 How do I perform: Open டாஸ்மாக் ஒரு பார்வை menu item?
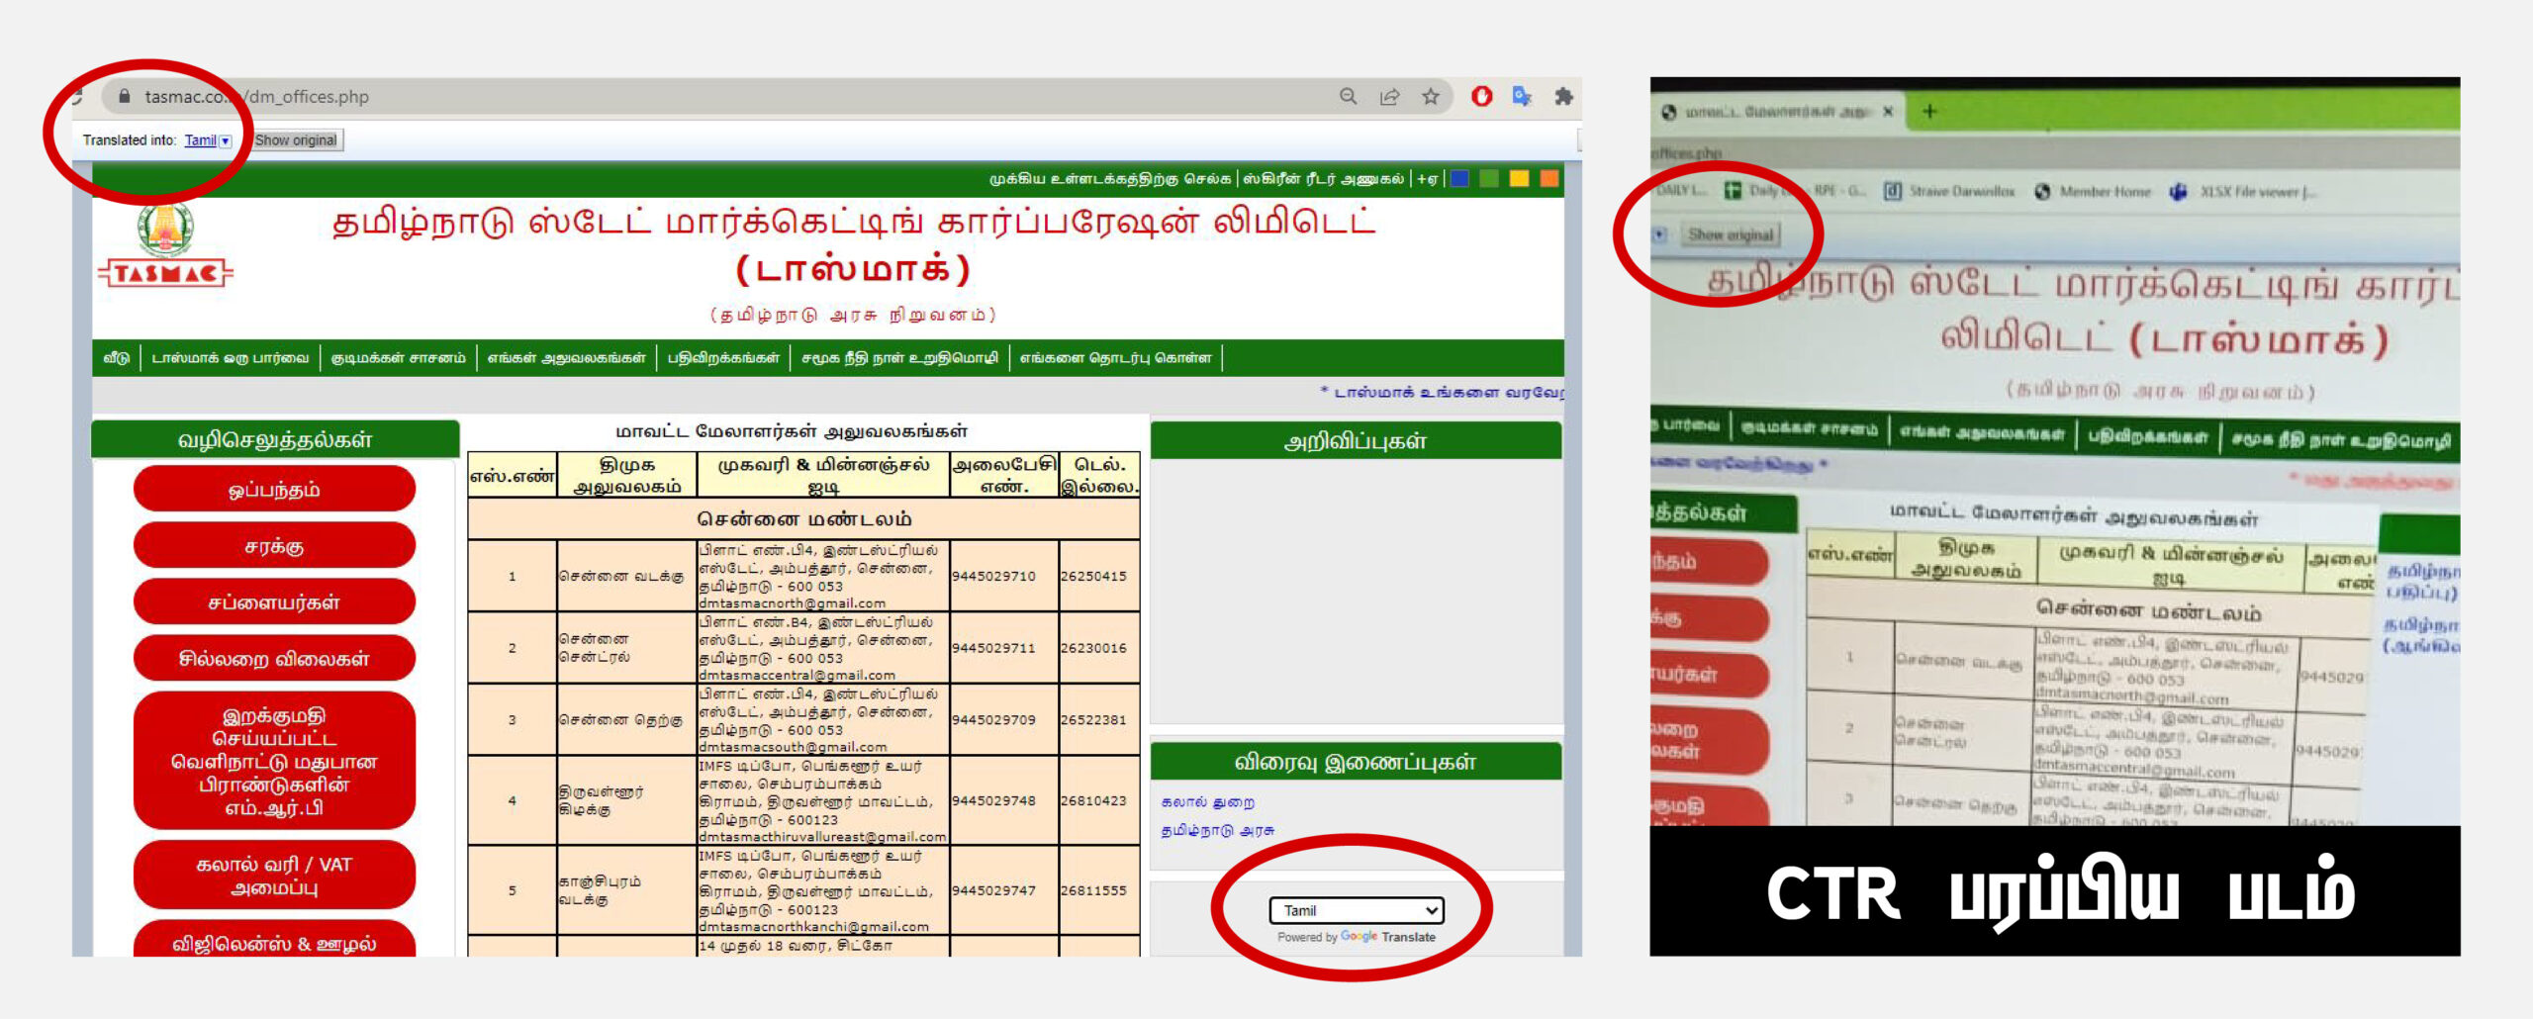(x=231, y=357)
